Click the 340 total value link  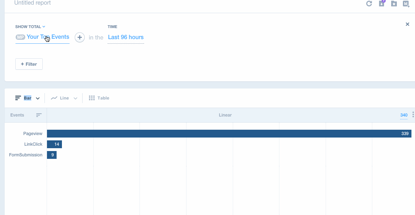[x=404, y=115]
